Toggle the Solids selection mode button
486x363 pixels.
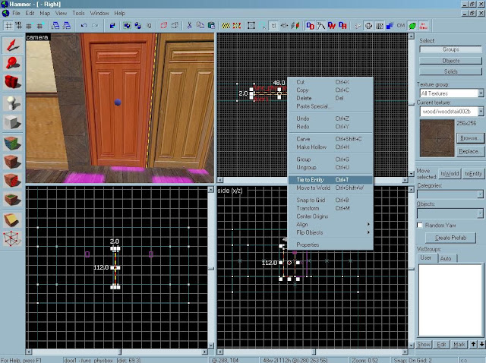pyautogui.click(x=451, y=71)
